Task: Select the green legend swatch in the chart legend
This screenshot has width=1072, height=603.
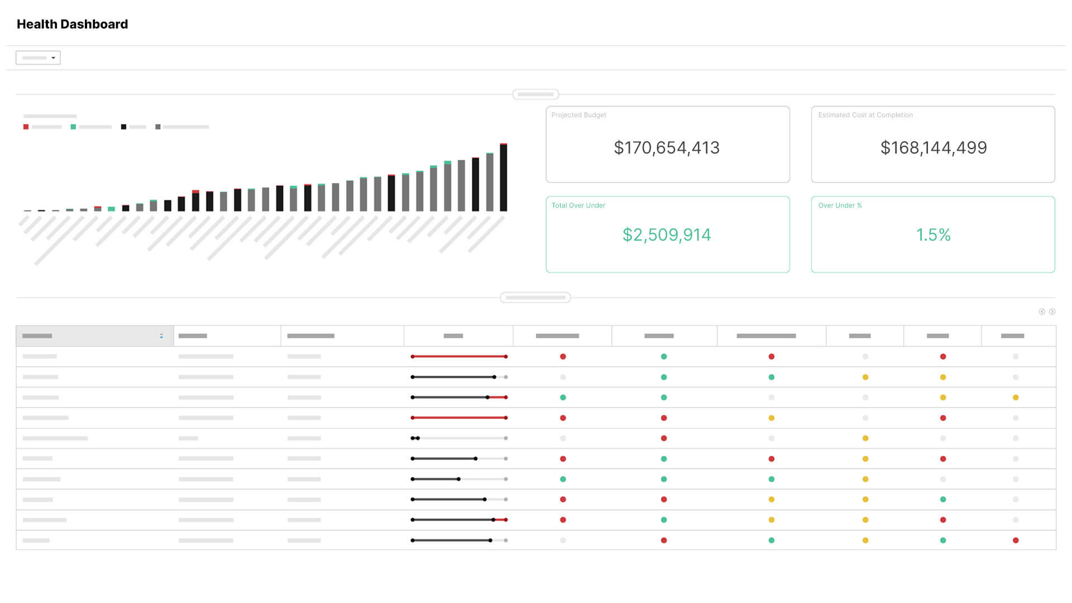Action: (x=73, y=127)
